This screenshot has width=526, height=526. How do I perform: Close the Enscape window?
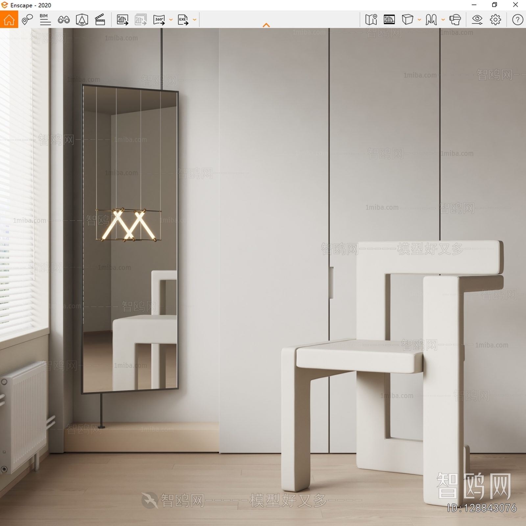tap(515, 5)
